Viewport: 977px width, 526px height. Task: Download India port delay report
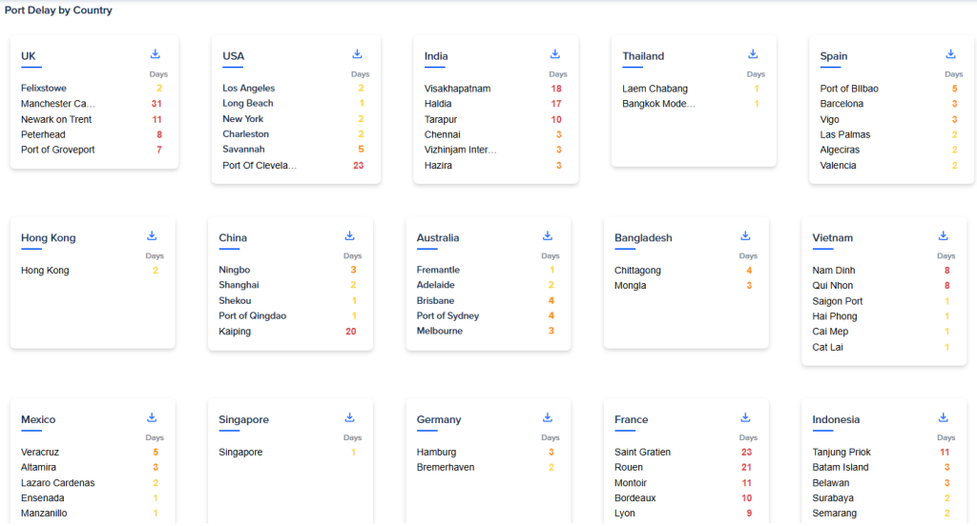click(555, 54)
